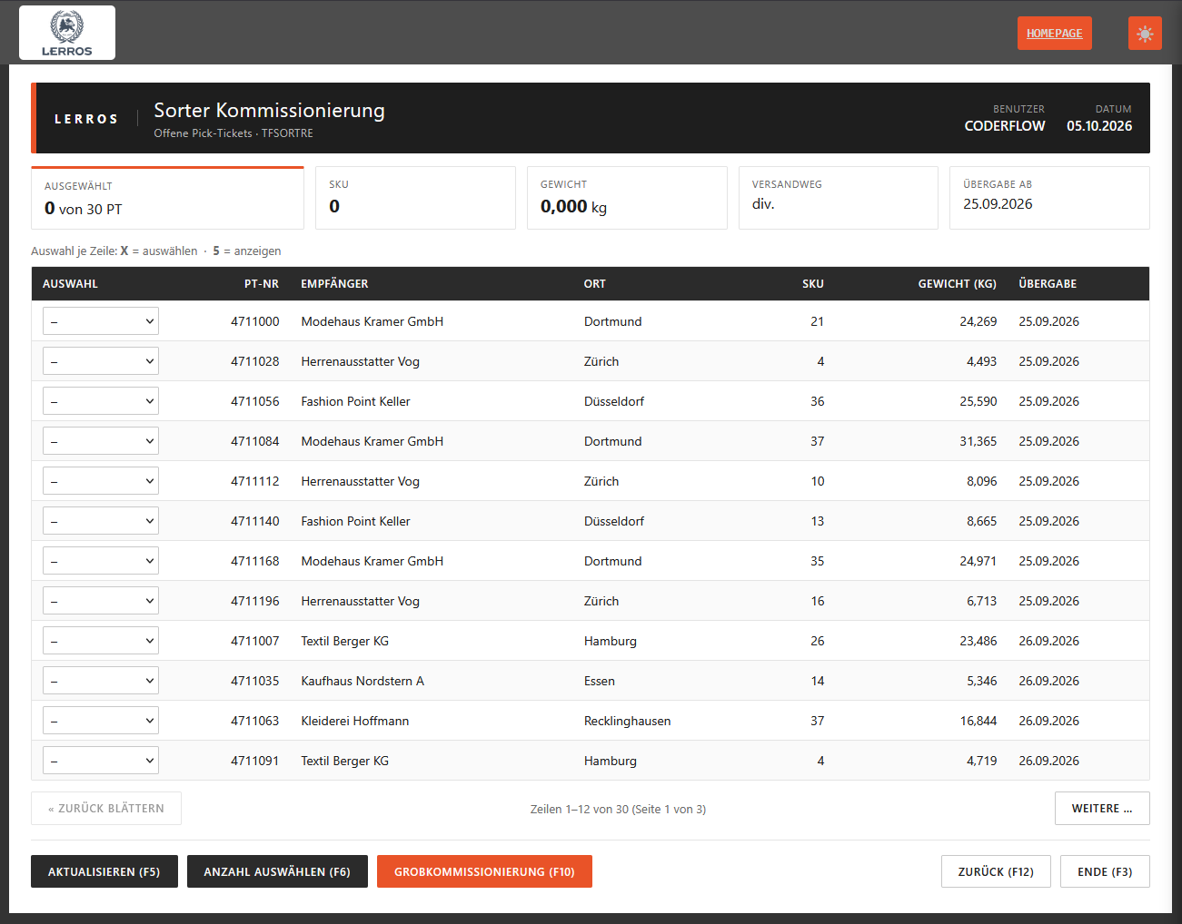Open selection dropdown for PT 4711000
This screenshot has width=1182, height=924.
101,321
